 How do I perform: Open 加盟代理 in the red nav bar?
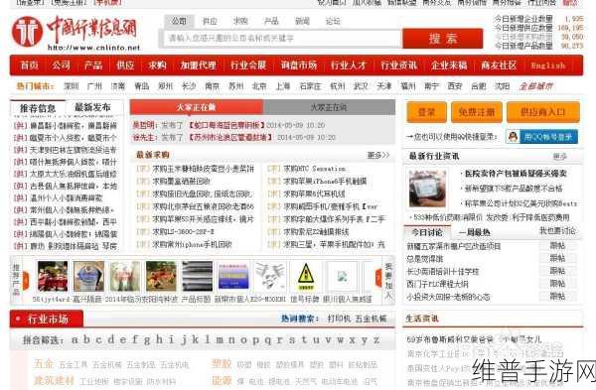199,65
